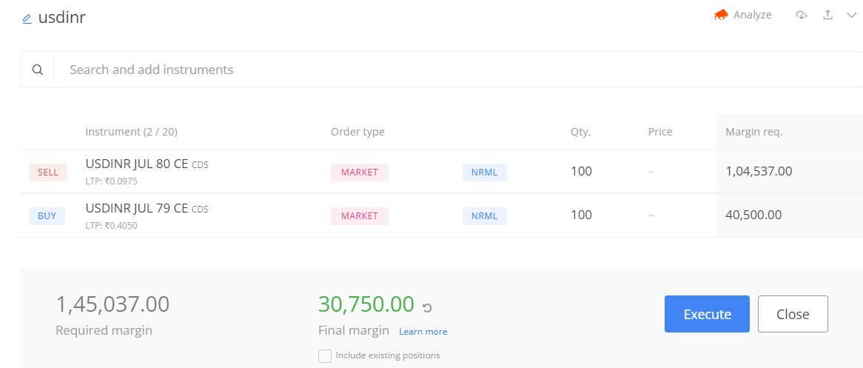Open the Learn more link
The width and height of the screenshot is (863, 368).
click(423, 332)
